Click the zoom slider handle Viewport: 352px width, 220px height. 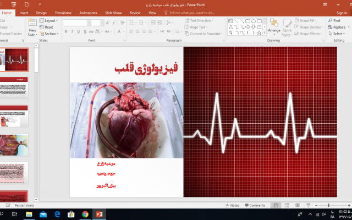(x=328, y=205)
